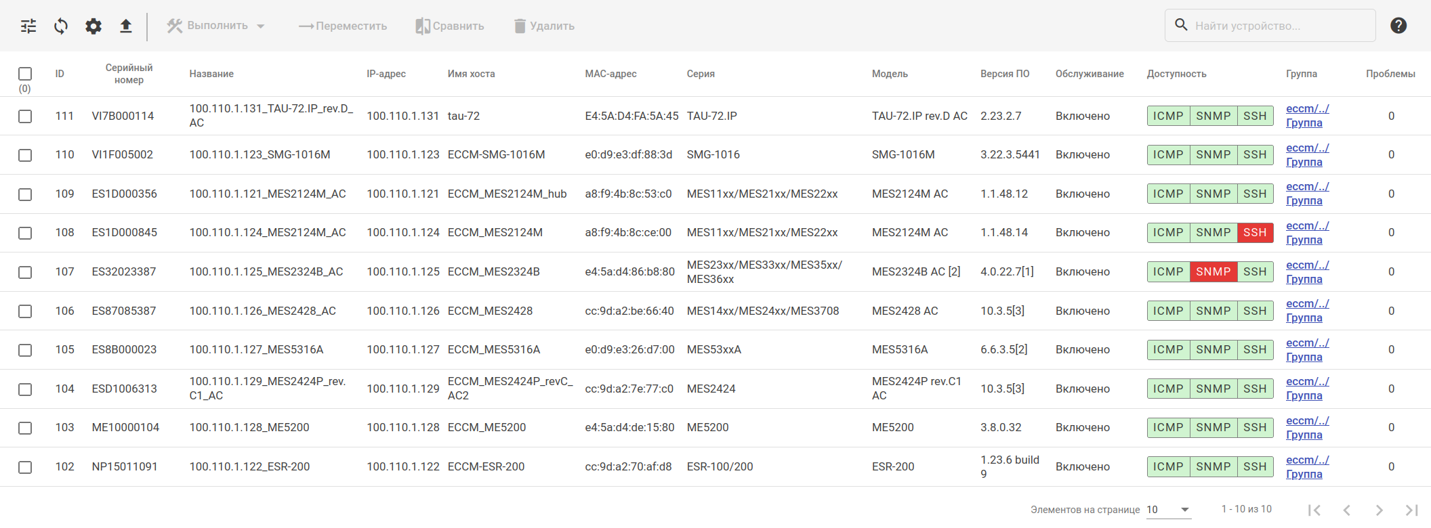Click the refresh device list icon
Viewport: 1431px width, 528px height.
61,26
